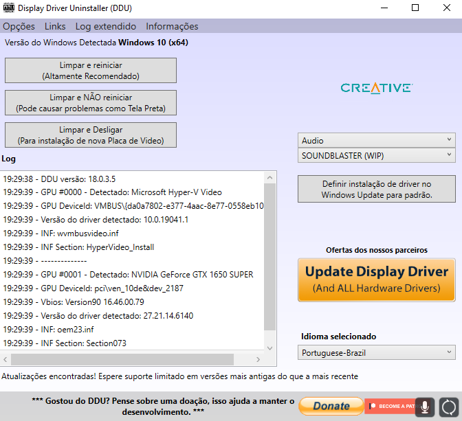This screenshot has width=462, height=421.
Task: Select log line 'Versão do driver detectado: 27.21.14.6140'
Action: 98,316
